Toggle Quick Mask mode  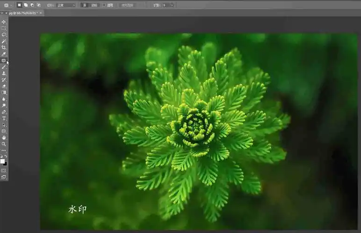tap(4, 171)
